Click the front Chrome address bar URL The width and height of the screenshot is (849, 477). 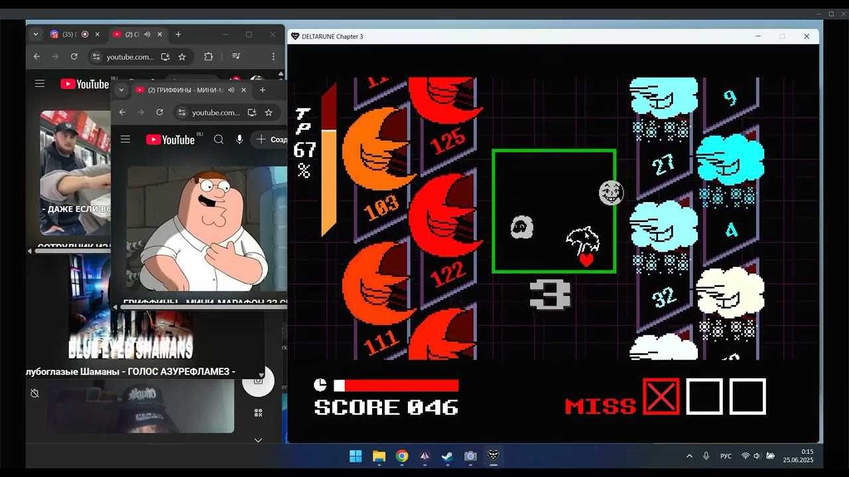point(216,113)
